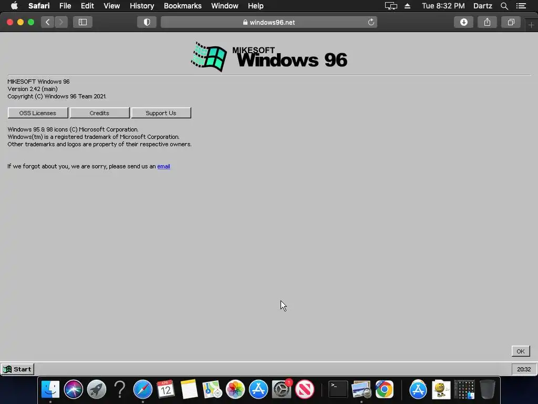Screen dimensions: 538x404
Task: Click the windows96.net address bar
Action: coord(269,22)
